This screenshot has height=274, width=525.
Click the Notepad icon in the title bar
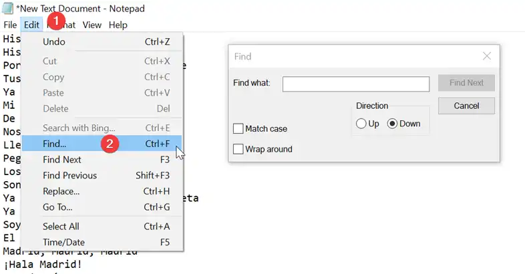point(7,9)
